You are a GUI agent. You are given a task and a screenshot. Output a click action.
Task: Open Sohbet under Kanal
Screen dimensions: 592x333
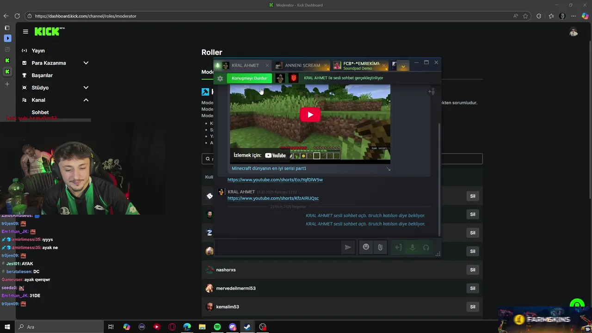[40, 112]
